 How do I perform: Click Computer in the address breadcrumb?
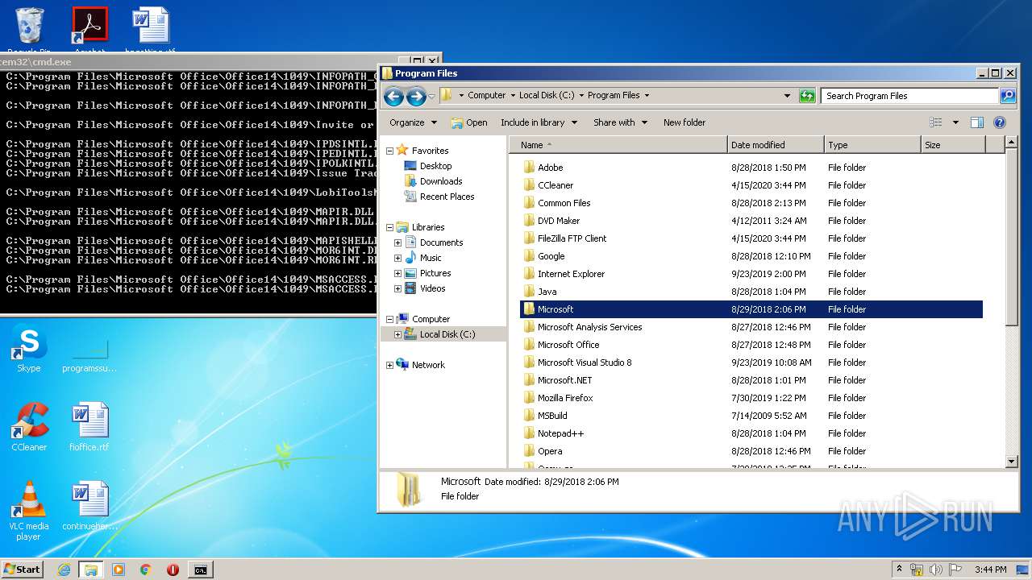click(486, 95)
